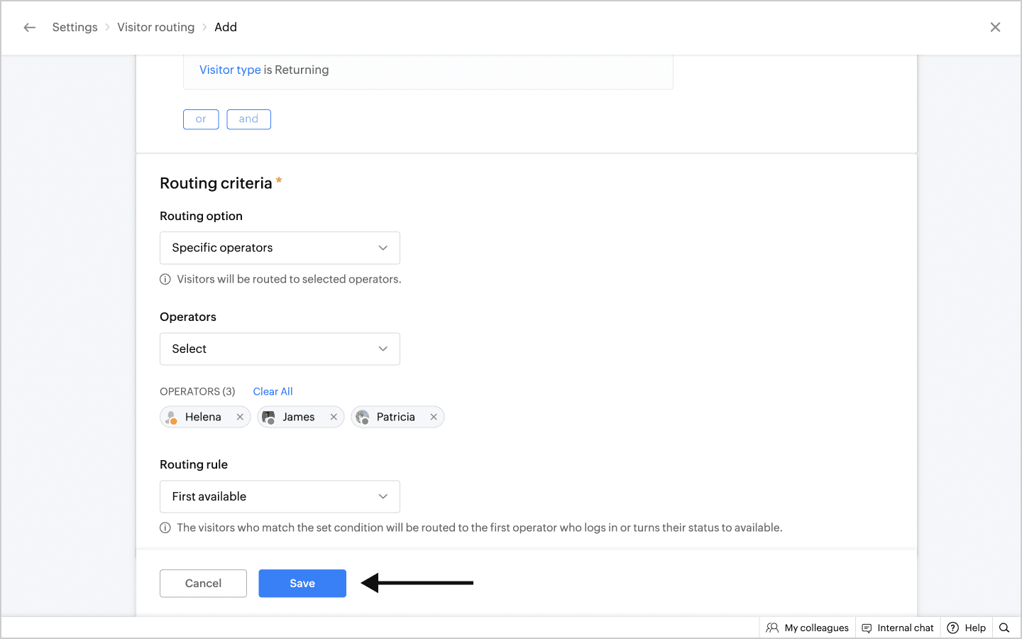Click the breadcrumb chevron after Settings
The image size is (1022, 639).
(x=108, y=27)
